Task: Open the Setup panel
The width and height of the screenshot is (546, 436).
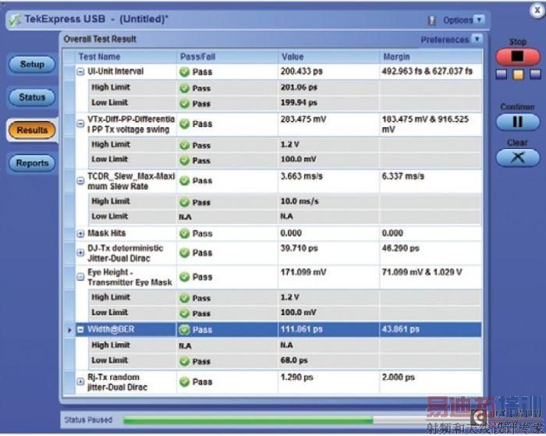Action: pos(32,65)
